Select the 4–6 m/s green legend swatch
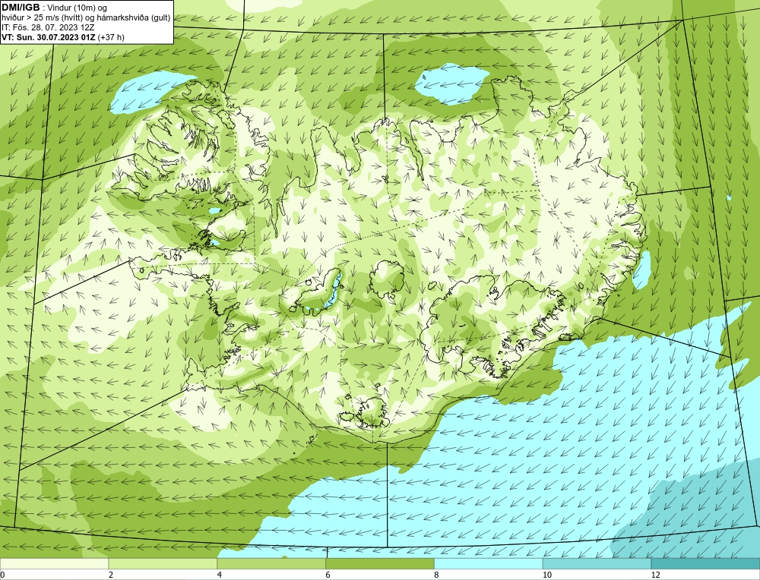Image resolution: width=760 pixels, height=580 pixels. coord(271,563)
